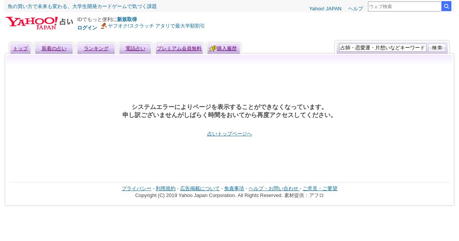459x241 pixels.
Task: Open the 利用規約 footer link
Action: tap(166, 189)
